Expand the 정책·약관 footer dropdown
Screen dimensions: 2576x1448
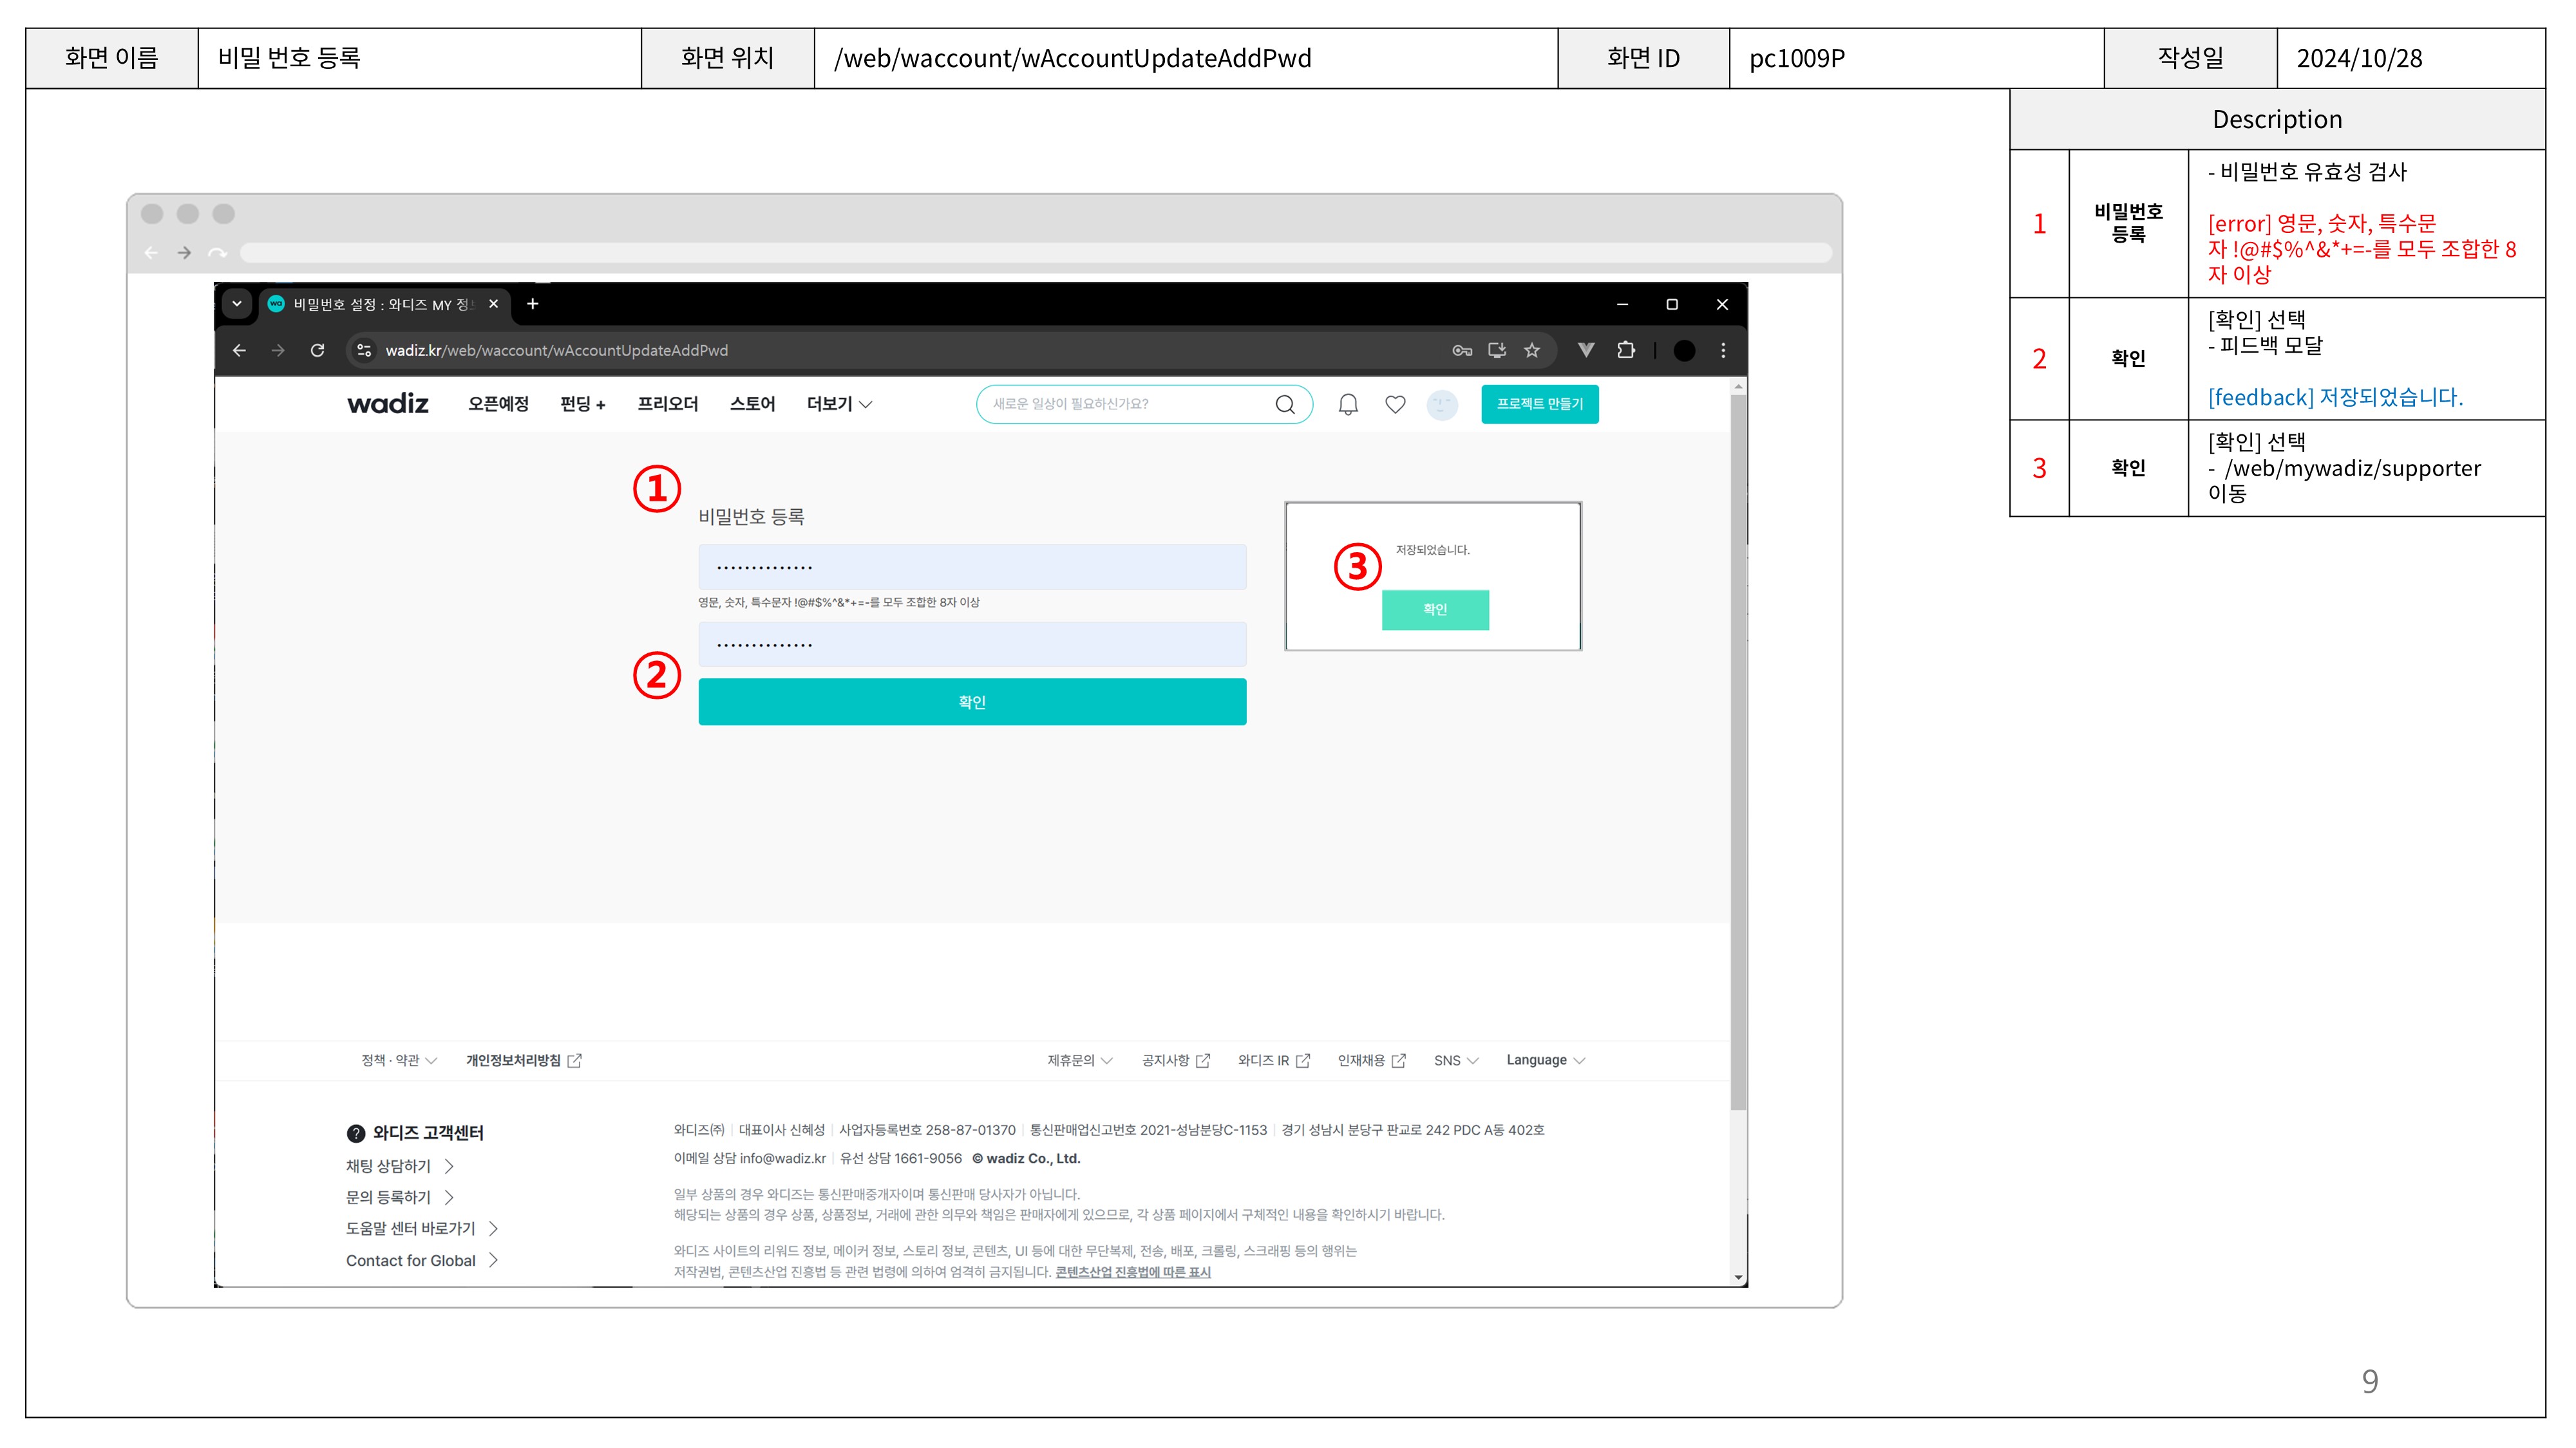(x=398, y=1061)
